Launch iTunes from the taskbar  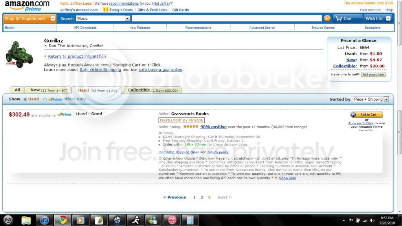(44, 220)
